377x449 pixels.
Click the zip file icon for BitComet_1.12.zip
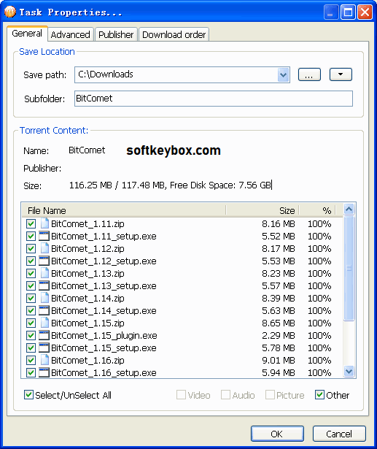pos(44,248)
